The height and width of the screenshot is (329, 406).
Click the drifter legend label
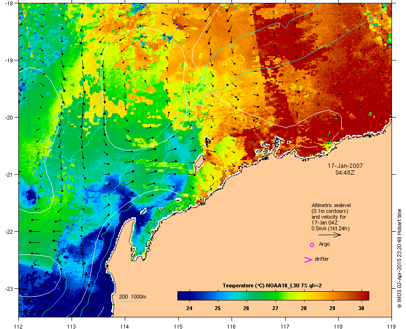tap(321, 259)
